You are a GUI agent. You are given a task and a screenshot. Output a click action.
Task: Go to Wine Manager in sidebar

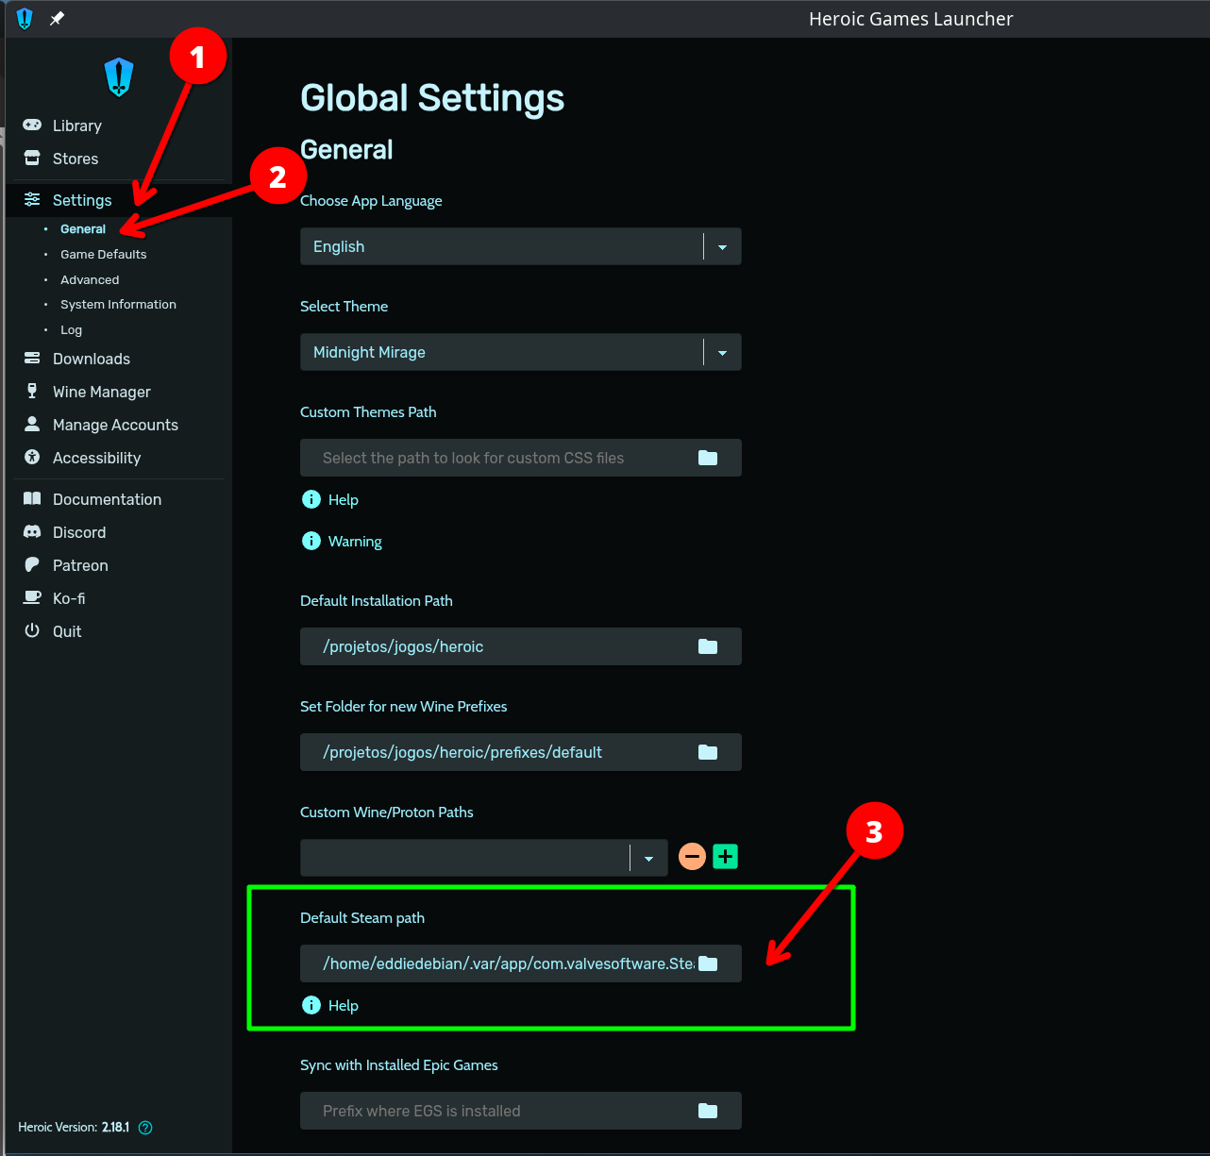101,392
